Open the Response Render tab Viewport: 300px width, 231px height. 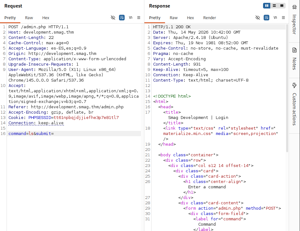coord(209,18)
